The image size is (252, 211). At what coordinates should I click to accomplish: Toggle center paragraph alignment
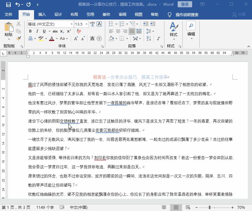(x=117, y=31)
